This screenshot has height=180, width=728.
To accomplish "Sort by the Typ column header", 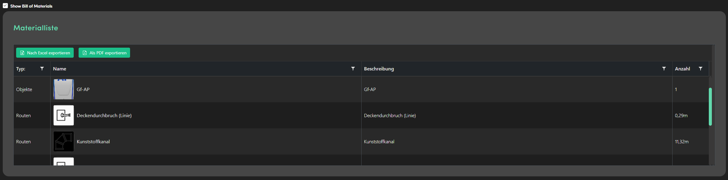I will tap(21, 69).
